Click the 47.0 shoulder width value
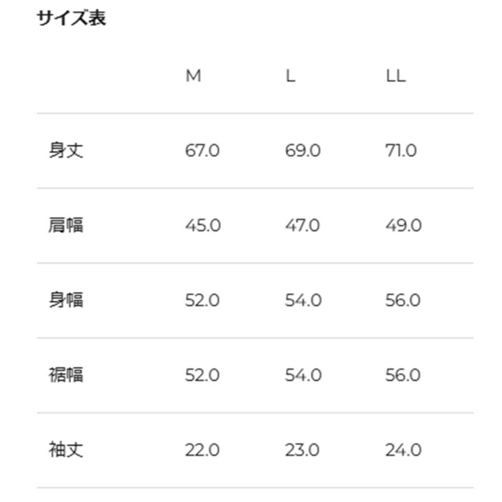The width and height of the screenshot is (502, 502). (x=303, y=225)
